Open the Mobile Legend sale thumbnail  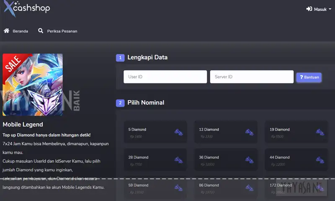pyautogui.click(x=33, y=85)
